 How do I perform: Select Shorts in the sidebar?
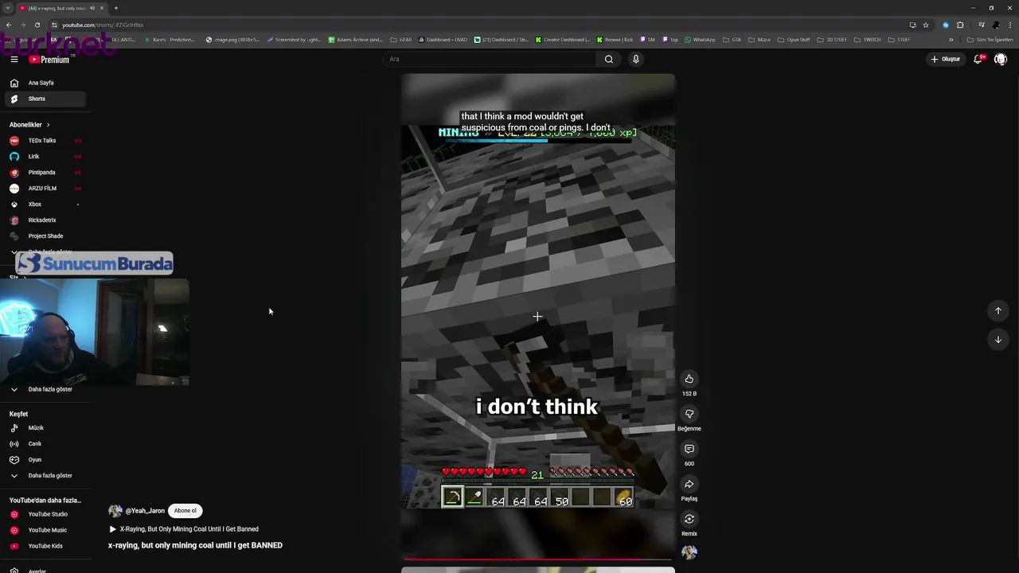pos(45,99)
